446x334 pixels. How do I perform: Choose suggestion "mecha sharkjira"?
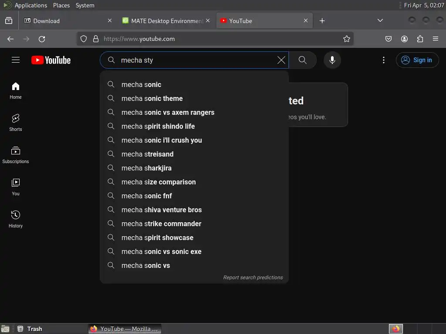194,168
